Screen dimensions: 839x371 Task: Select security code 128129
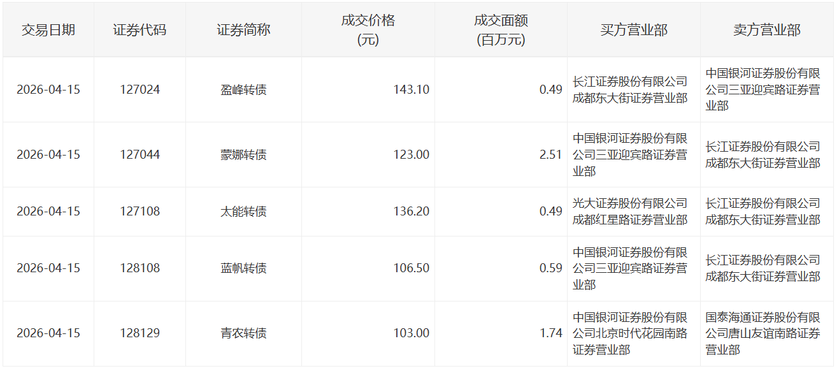point(140,333)
